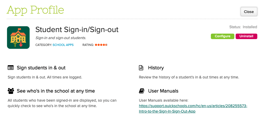Image resolution: width=262 pixels, height=123 pixels.
Task: Click the book icon beside User Manuals
Action: (141, 91)
